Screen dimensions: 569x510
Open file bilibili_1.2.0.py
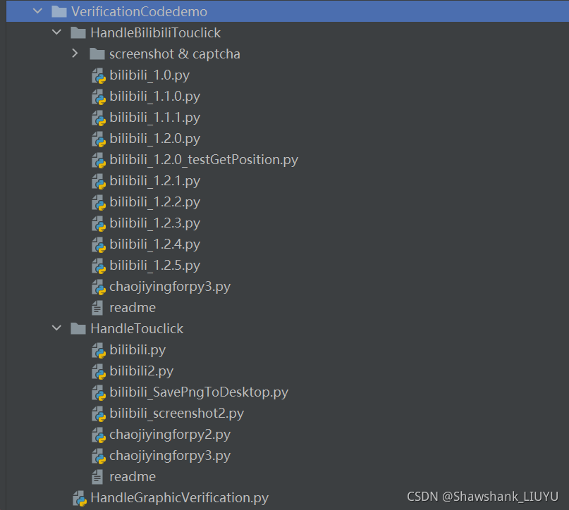pos(154,139)
